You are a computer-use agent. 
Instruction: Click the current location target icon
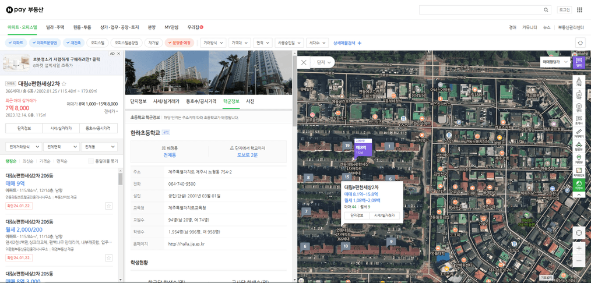click(x=579, y=232)
